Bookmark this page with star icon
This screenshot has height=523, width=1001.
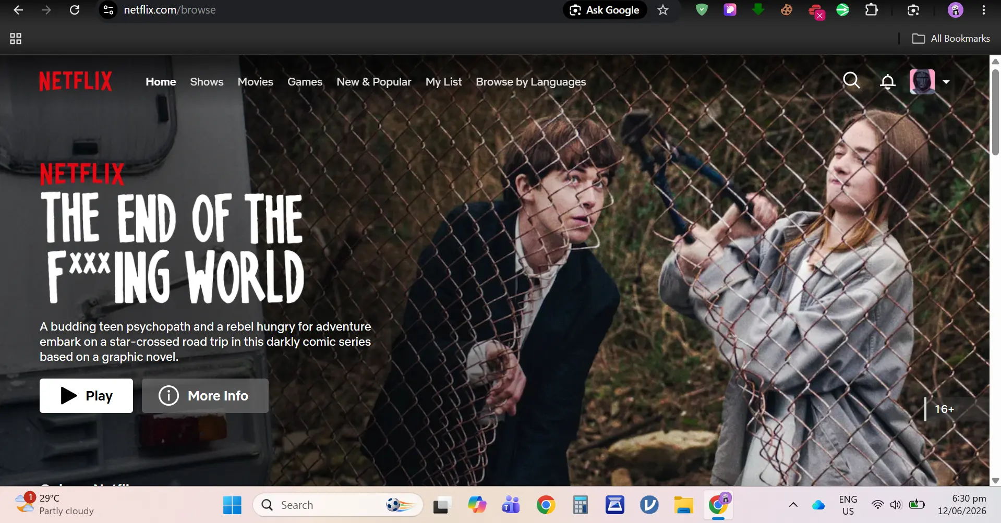[662, 10]
